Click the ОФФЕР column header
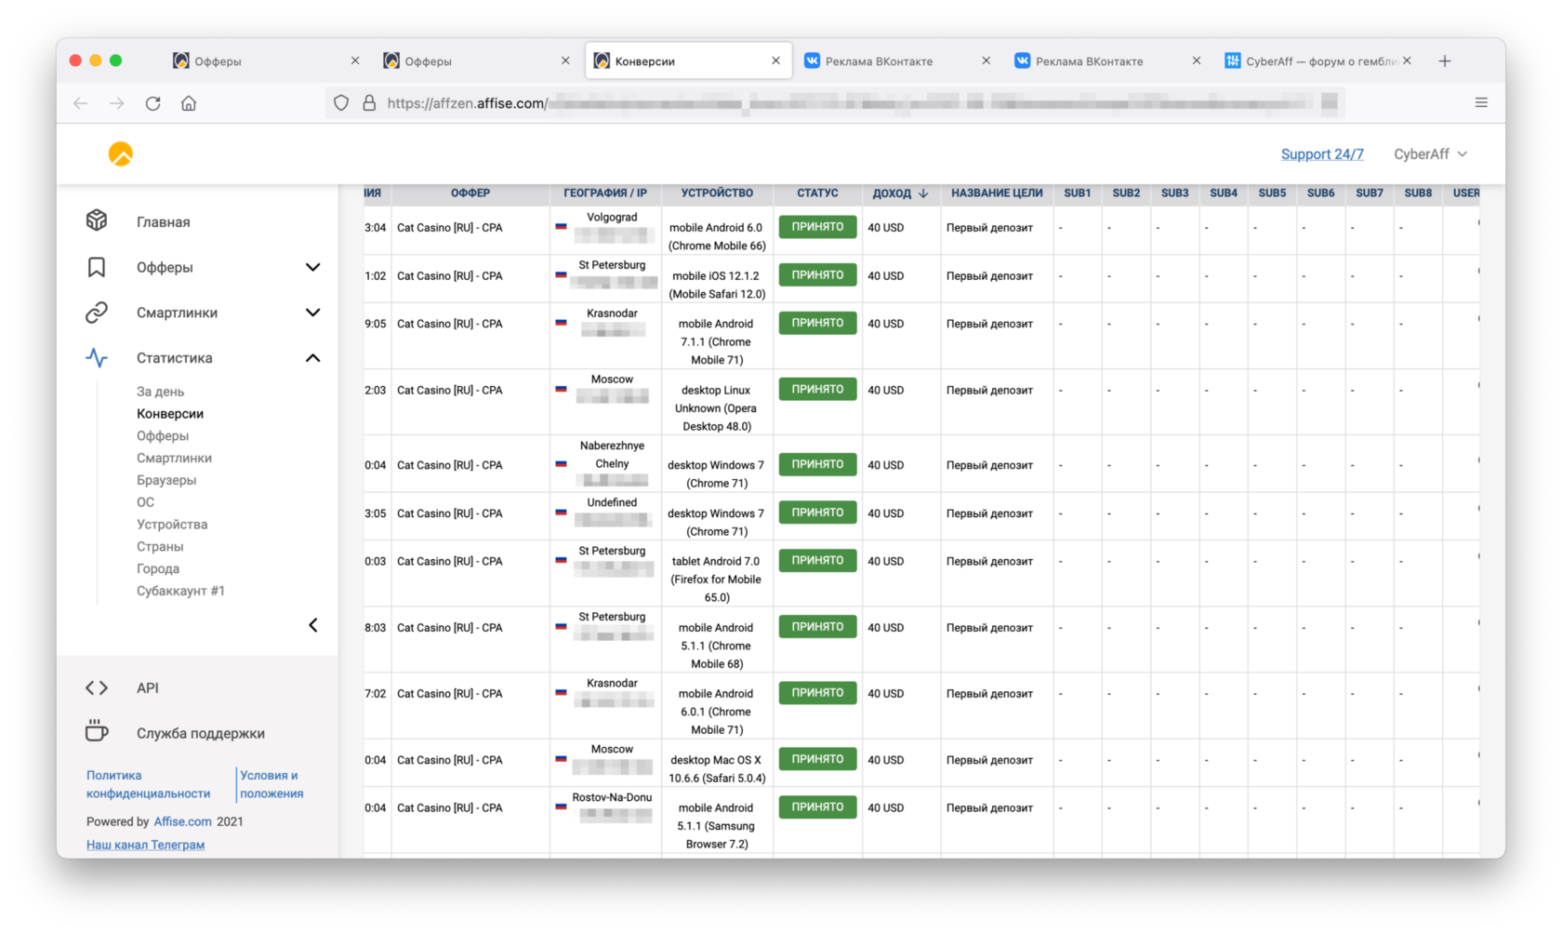 [470, 193]
